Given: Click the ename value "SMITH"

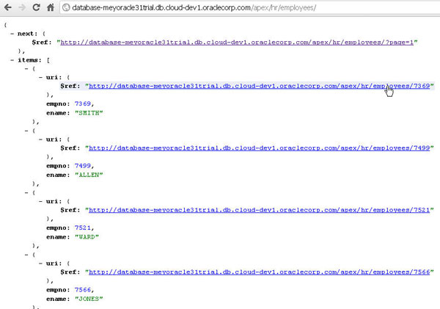Looking at the screenshot, I should pyautogui.click(x=89, y=113).
